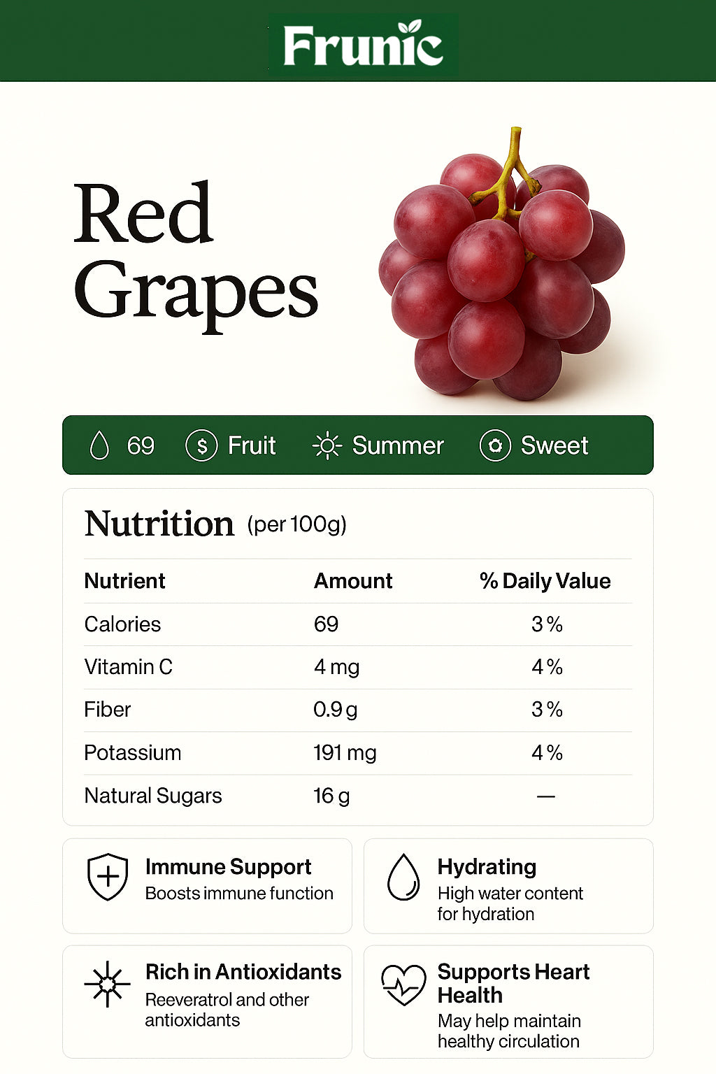The image size is (716, 1074).
Task: Click the Frunic logo in header
Action: click(363, 45)
